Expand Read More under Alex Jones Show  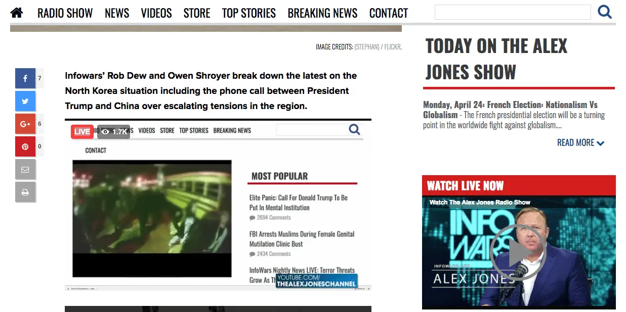coord(580,143)
